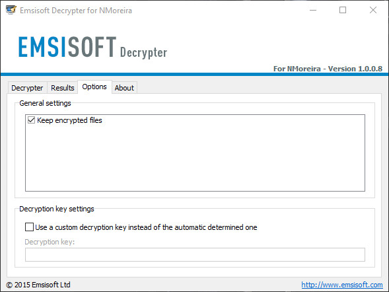Screen dimensions: 389x292
Task: Minimize the Emsisoft Decrypter window
Action: (x=313, y=10)
